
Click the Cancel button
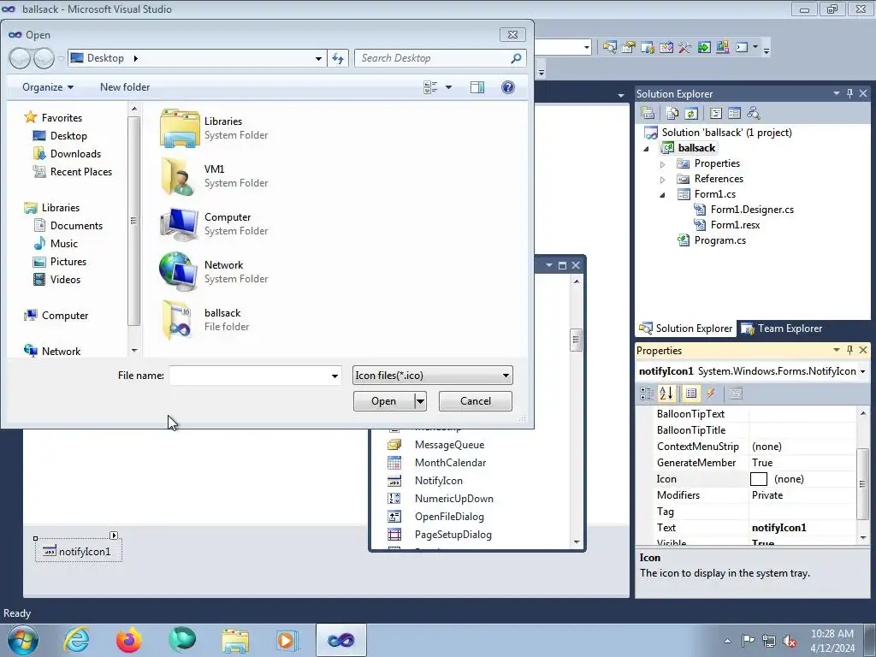(476, 401)
